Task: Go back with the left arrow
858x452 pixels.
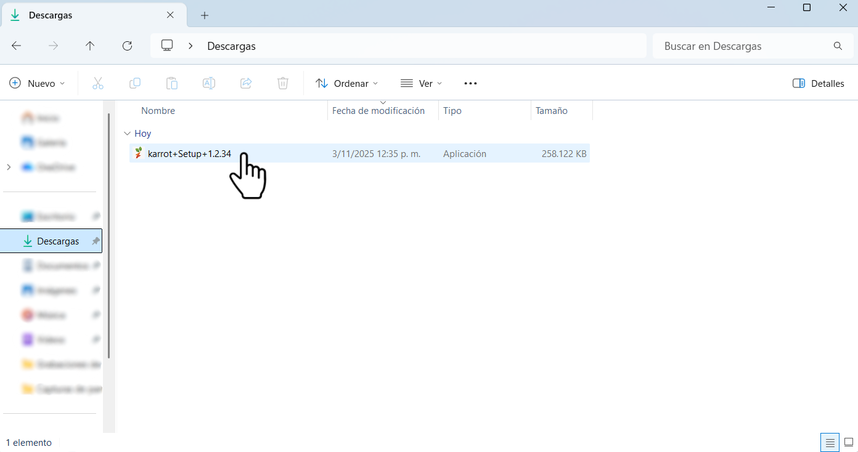Action: tap(17, 46)
